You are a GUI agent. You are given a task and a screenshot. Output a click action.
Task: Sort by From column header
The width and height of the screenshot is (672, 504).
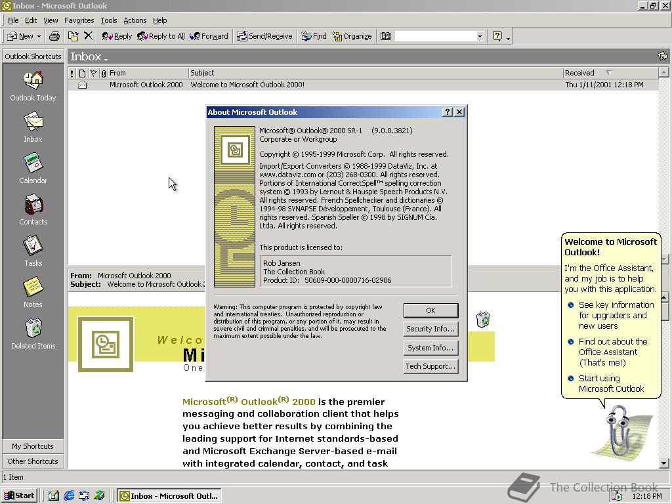[x=148, y=73]
